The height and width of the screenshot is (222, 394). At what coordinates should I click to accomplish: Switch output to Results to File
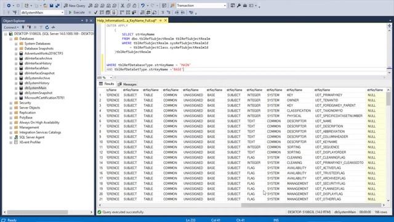tap(155, 12)
